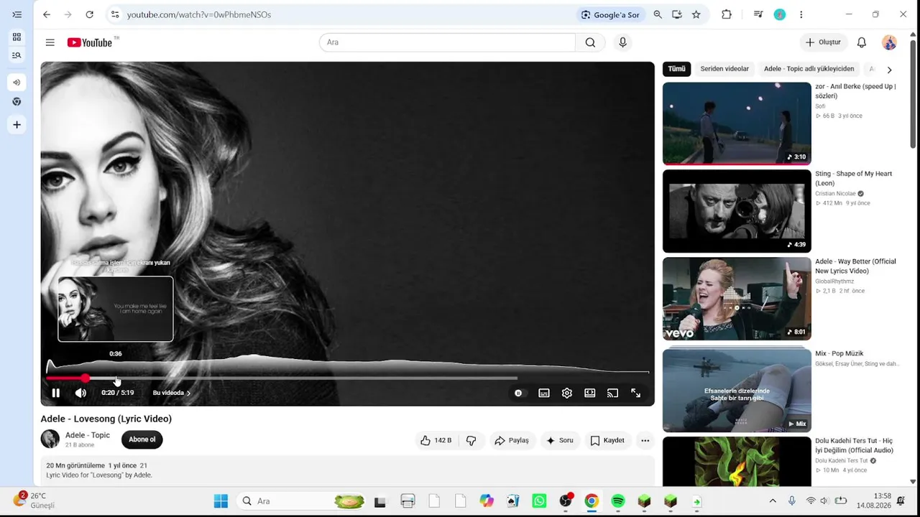Open the YouTube guide hamburger menu
Screen dimensions: 920x517
click(50, 42)
